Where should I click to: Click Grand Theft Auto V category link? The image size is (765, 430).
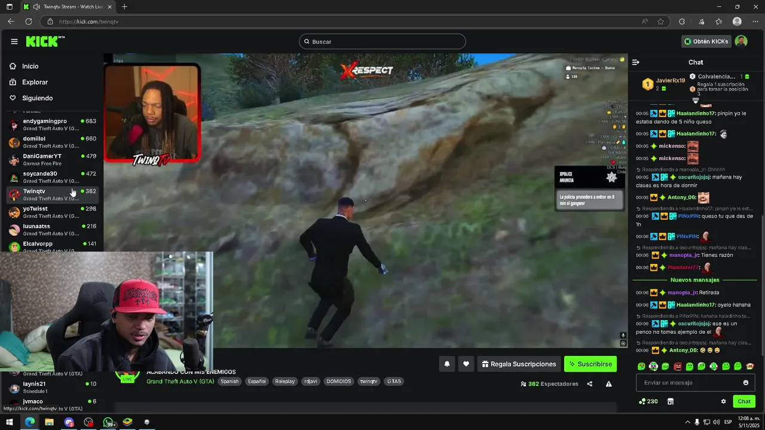click(x=180, y=381)
